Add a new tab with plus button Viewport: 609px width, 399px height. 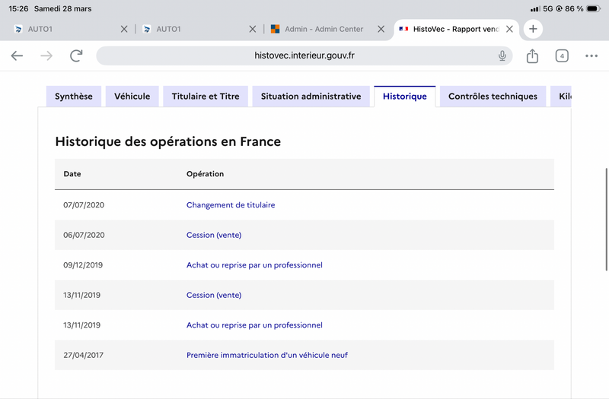(533, 29)
